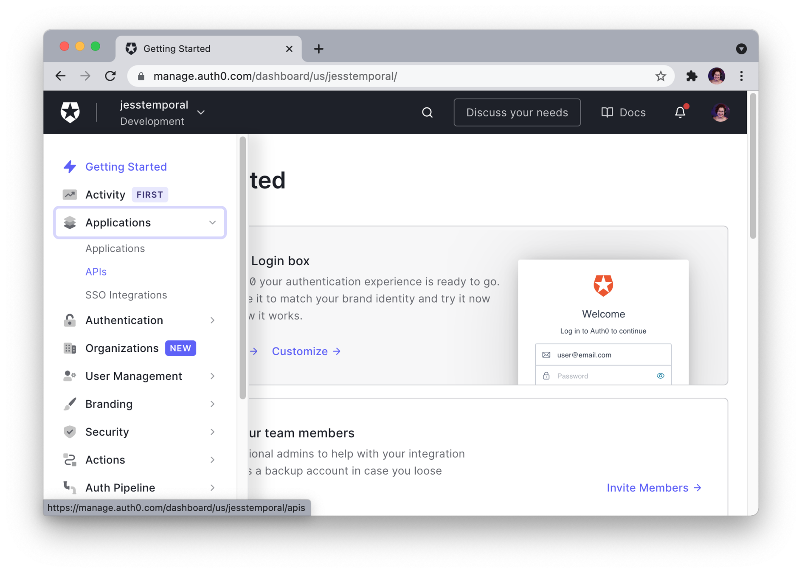The height and width of the screenshot is (573, 802).
Task: Open a new tab with plus icon
Action: pyautogui.click(x=318, y=49)
